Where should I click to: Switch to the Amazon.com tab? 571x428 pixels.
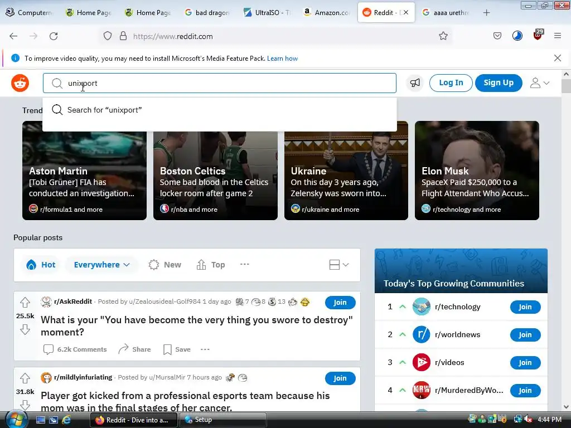point(328,12)
